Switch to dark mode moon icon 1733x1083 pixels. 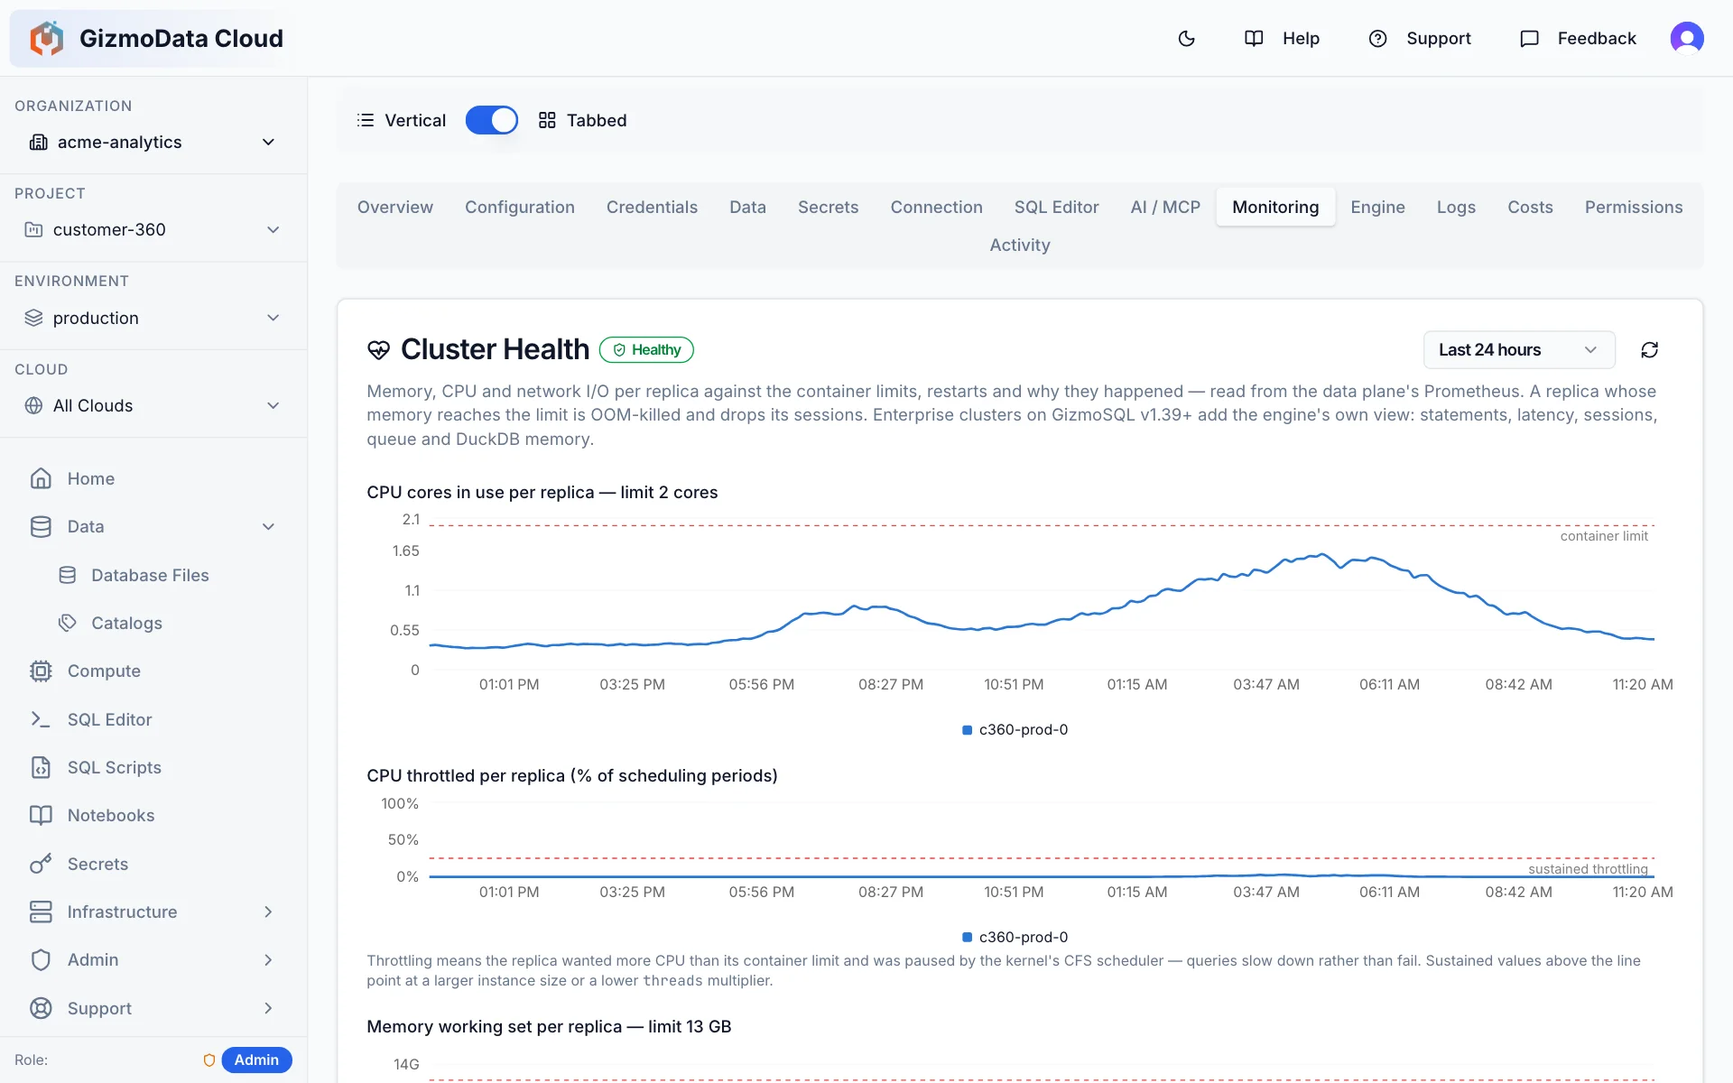click(x=1187, y=38)
